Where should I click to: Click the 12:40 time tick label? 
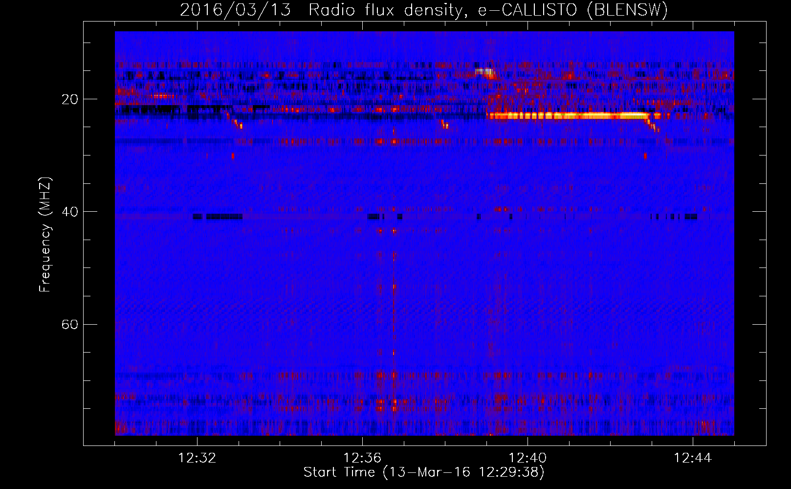pyautogui.click(x=527, y=458)
